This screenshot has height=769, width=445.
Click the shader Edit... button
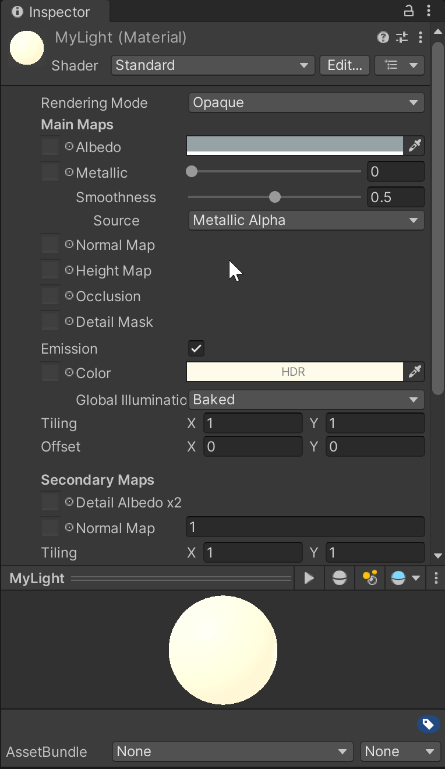click(x=345, y=65)
